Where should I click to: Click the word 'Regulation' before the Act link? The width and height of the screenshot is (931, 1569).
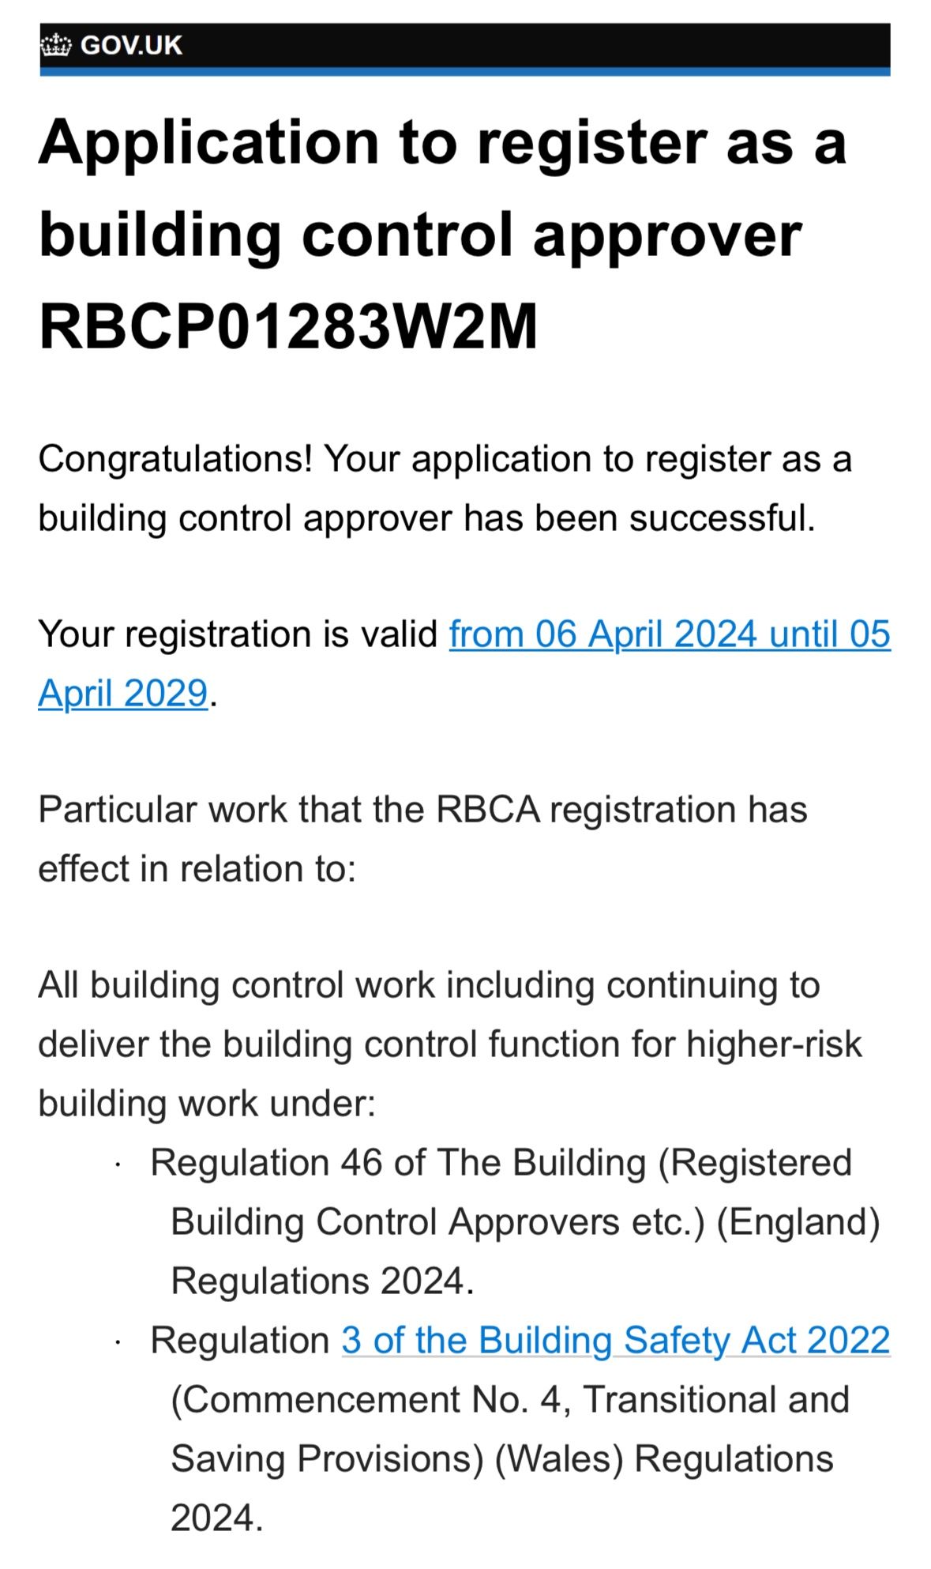tap(239, 1341)
